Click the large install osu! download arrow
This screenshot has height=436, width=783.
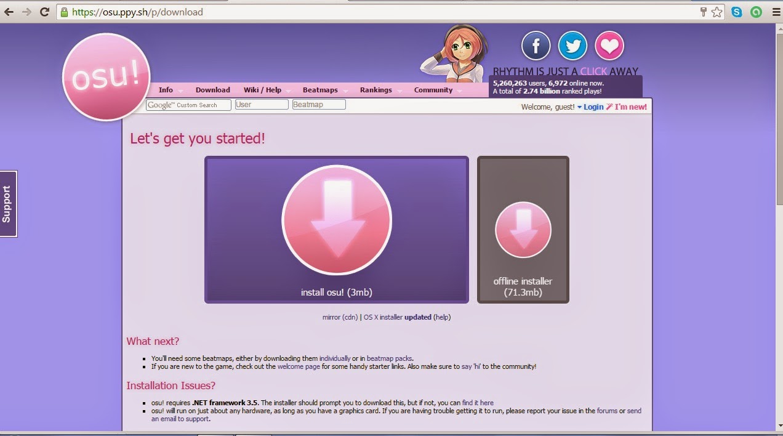pos(337,220)
